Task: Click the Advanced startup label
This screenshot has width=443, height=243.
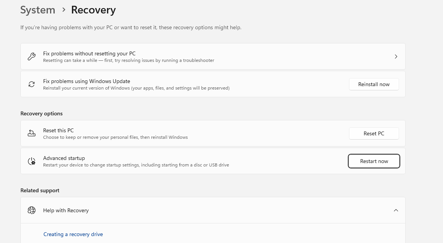Action: pyautogui.click(x=64, y=158)
